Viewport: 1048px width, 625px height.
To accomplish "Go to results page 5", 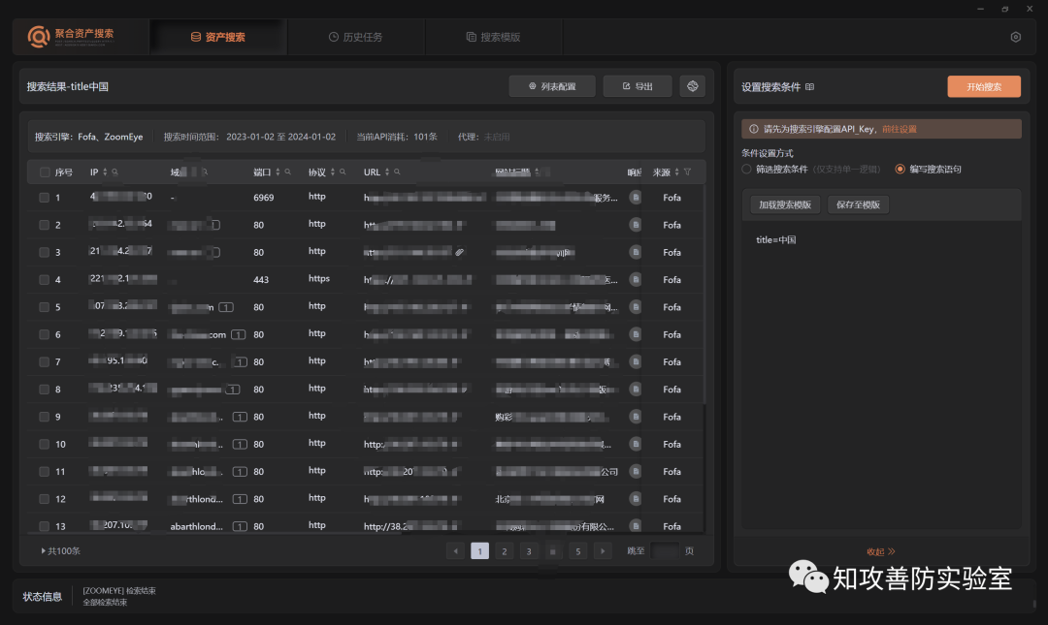I will (578, 551).
